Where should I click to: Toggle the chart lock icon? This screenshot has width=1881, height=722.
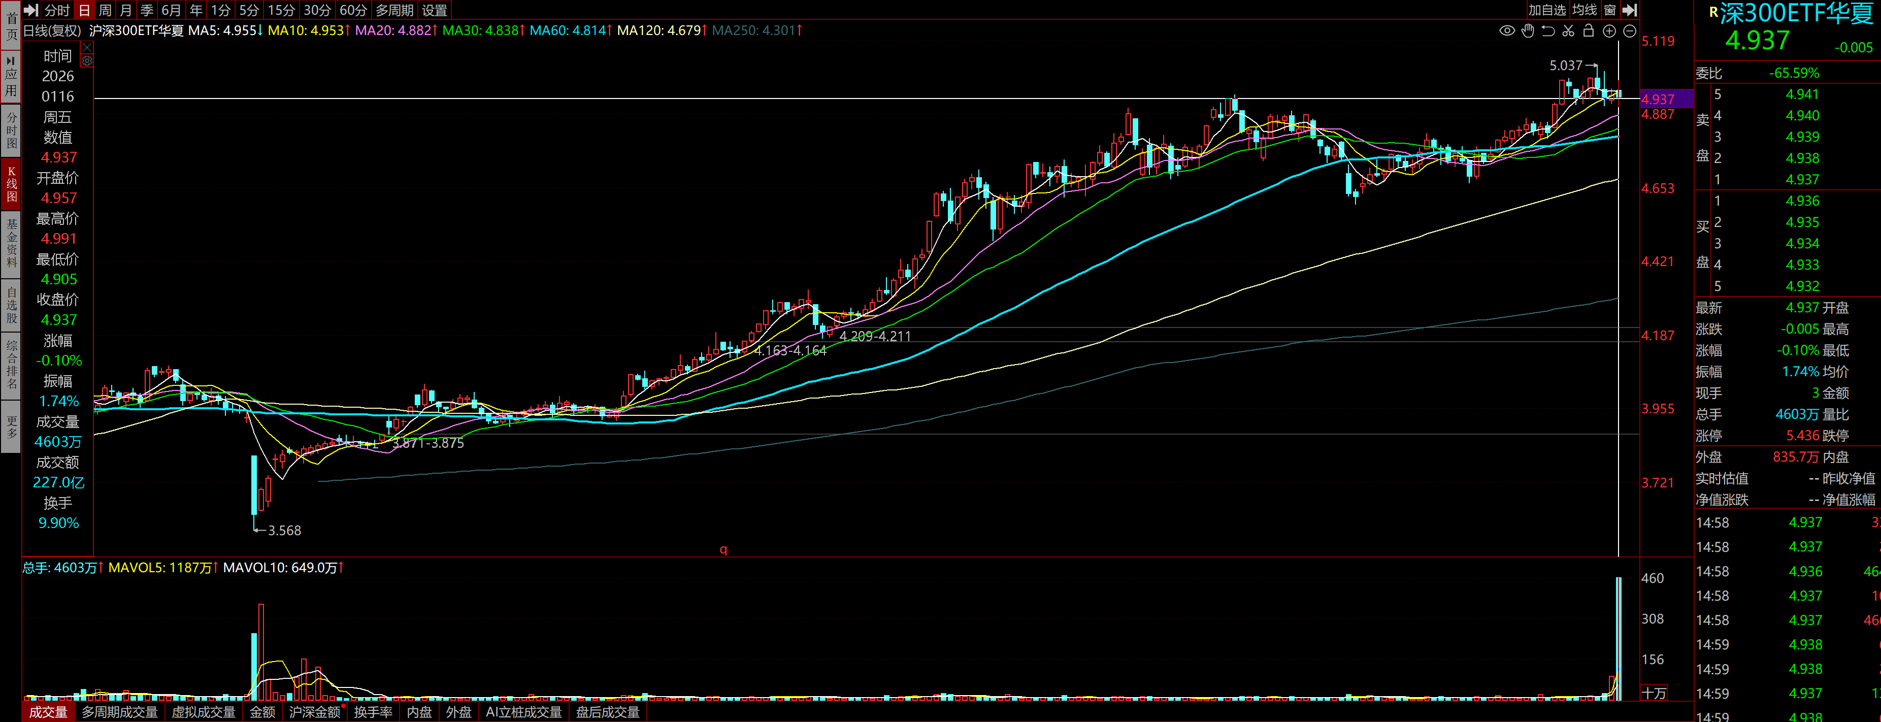coord(1588,30)
